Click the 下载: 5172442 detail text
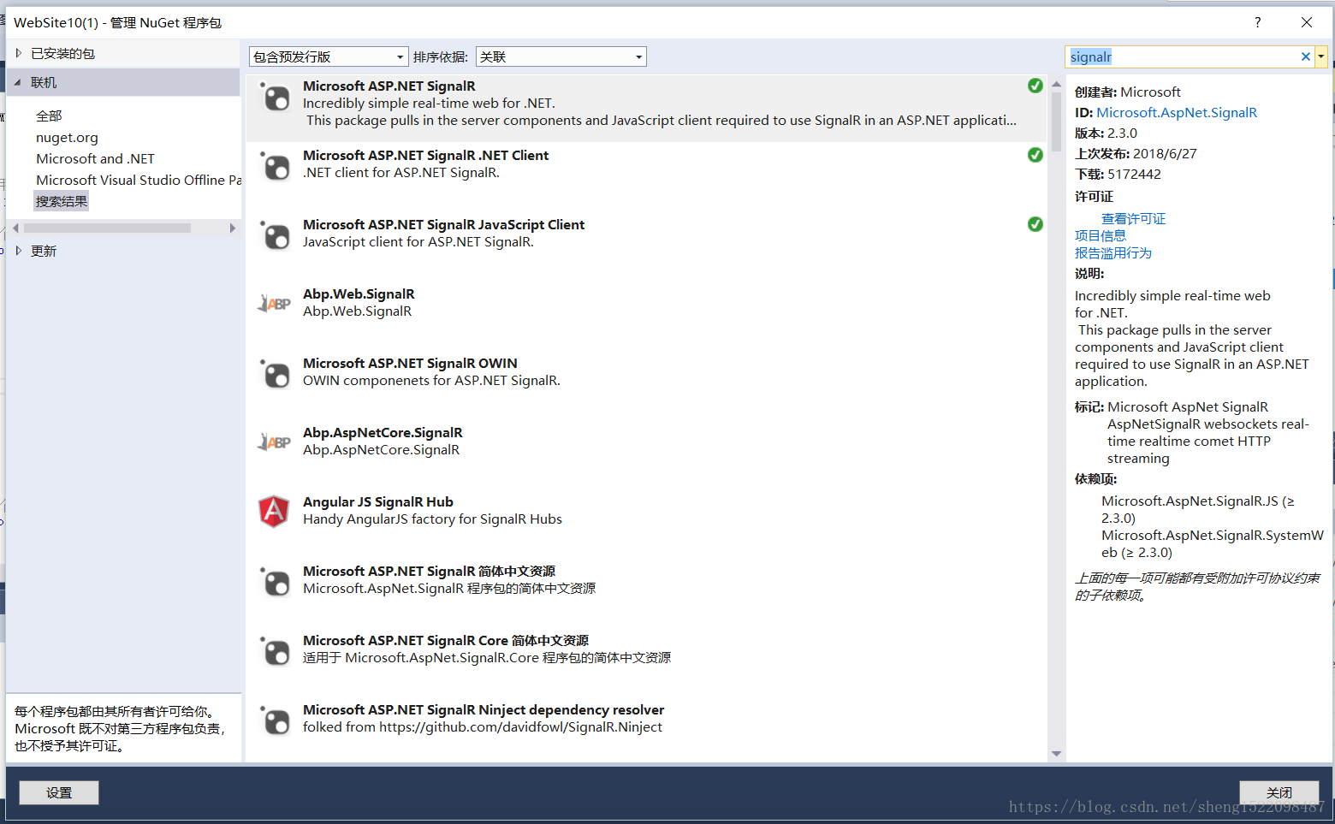Image resolution: width=1335 pixels, height=824 pixels. click(1118, 174)
